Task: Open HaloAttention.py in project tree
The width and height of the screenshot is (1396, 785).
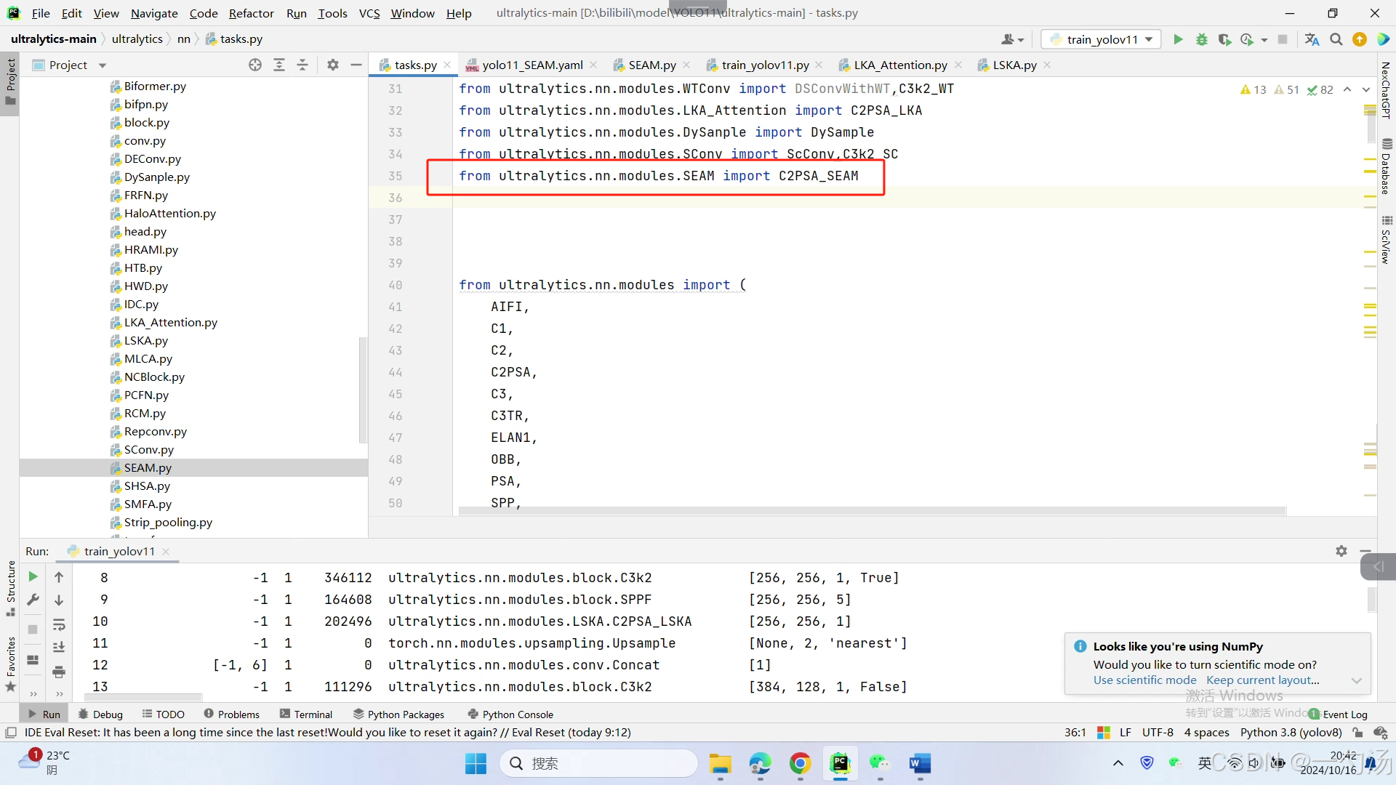Action: pos(169,213)
